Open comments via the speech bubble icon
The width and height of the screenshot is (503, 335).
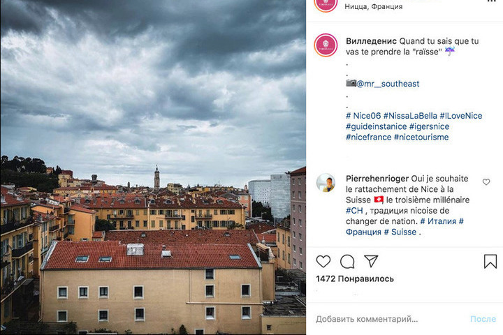347,262
